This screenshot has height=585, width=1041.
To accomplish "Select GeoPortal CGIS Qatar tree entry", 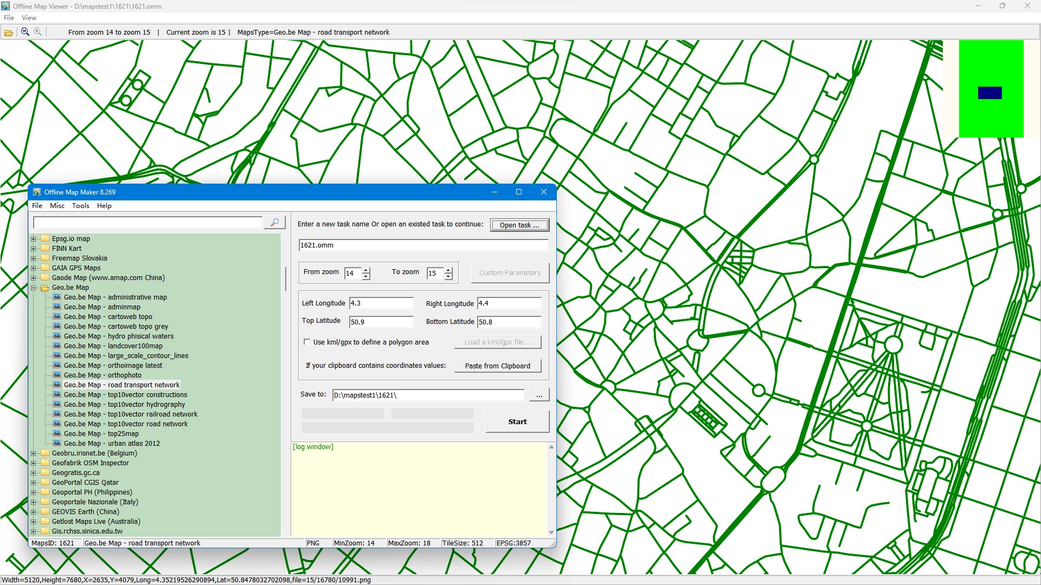I will tap(85, 483).
